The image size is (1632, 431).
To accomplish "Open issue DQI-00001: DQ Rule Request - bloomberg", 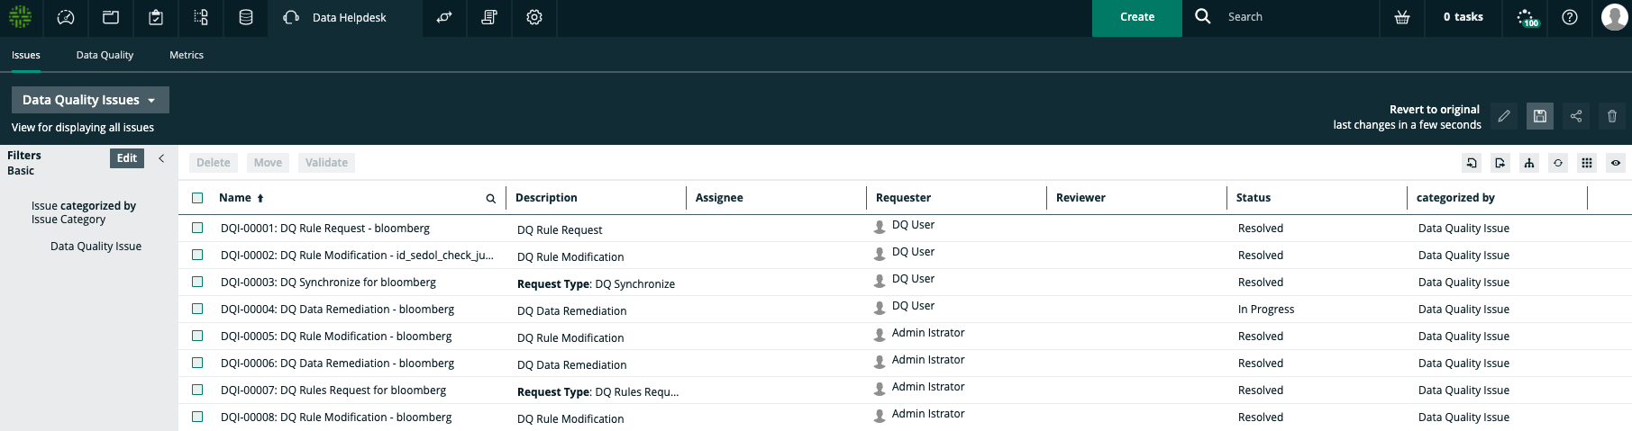I will tap(325, 229).
